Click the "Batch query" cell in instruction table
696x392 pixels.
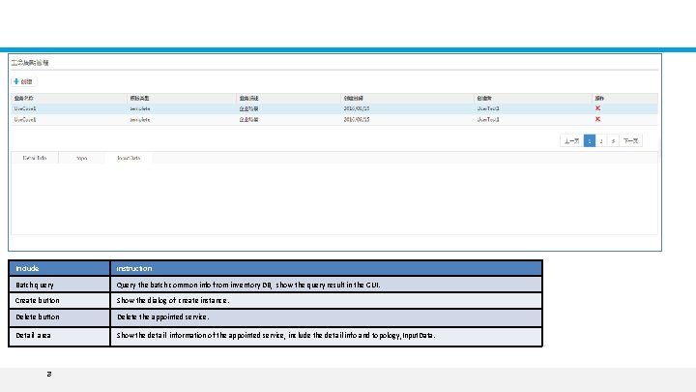tap(59, 285)
